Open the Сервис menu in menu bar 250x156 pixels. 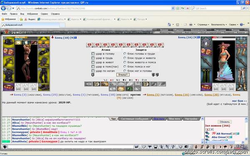click(44, 14)
